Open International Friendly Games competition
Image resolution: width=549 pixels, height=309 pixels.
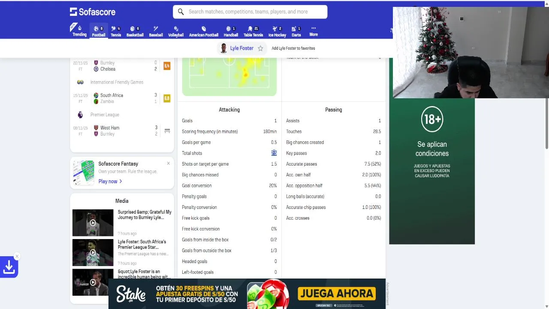(x=117, y=82)
